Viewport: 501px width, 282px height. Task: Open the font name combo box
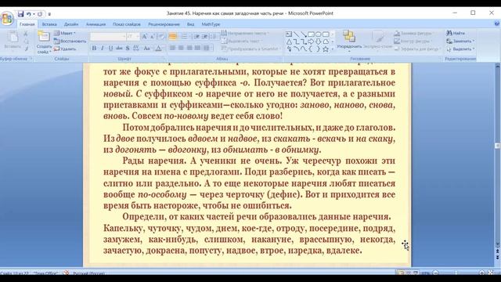coord(108,37)
